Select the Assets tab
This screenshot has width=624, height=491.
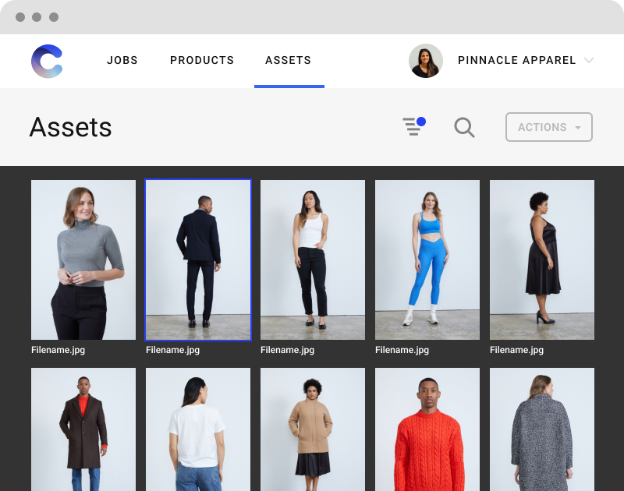288,61
